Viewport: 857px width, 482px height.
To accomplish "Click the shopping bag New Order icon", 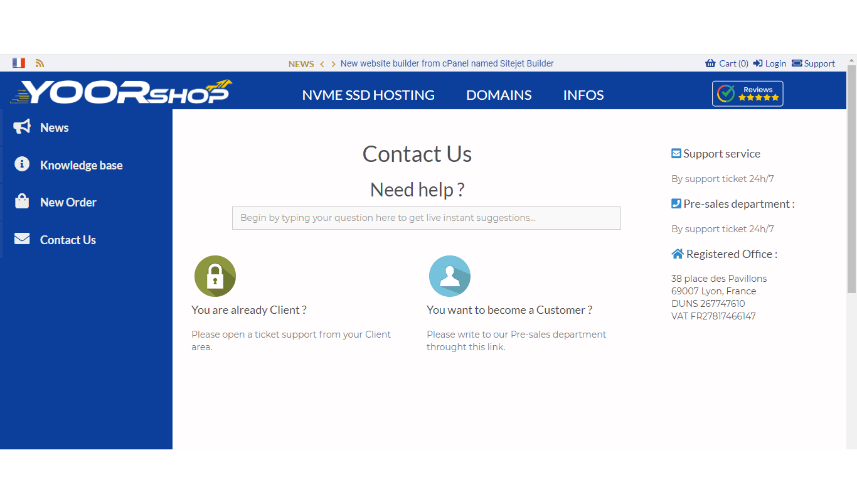I will coord(22,201).
